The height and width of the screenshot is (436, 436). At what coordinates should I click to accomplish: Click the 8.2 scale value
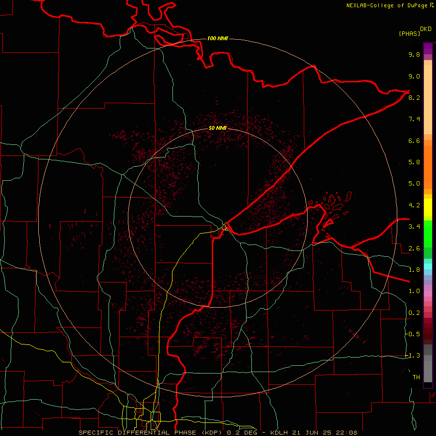click(414, 98)
